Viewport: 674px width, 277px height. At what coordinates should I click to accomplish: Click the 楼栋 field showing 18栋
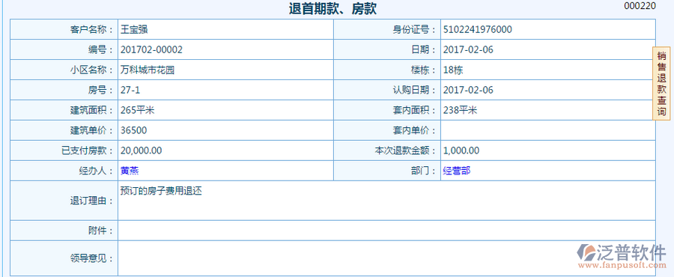[x=548, y=70]
